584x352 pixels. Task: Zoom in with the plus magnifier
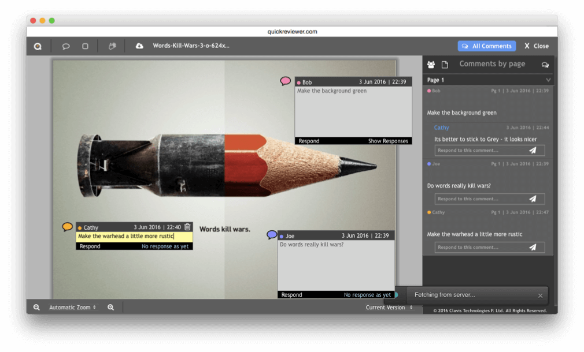click(x=110, y=308)
